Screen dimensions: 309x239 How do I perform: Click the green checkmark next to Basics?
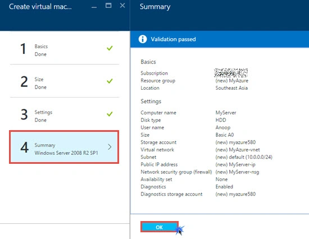point(110,48)
